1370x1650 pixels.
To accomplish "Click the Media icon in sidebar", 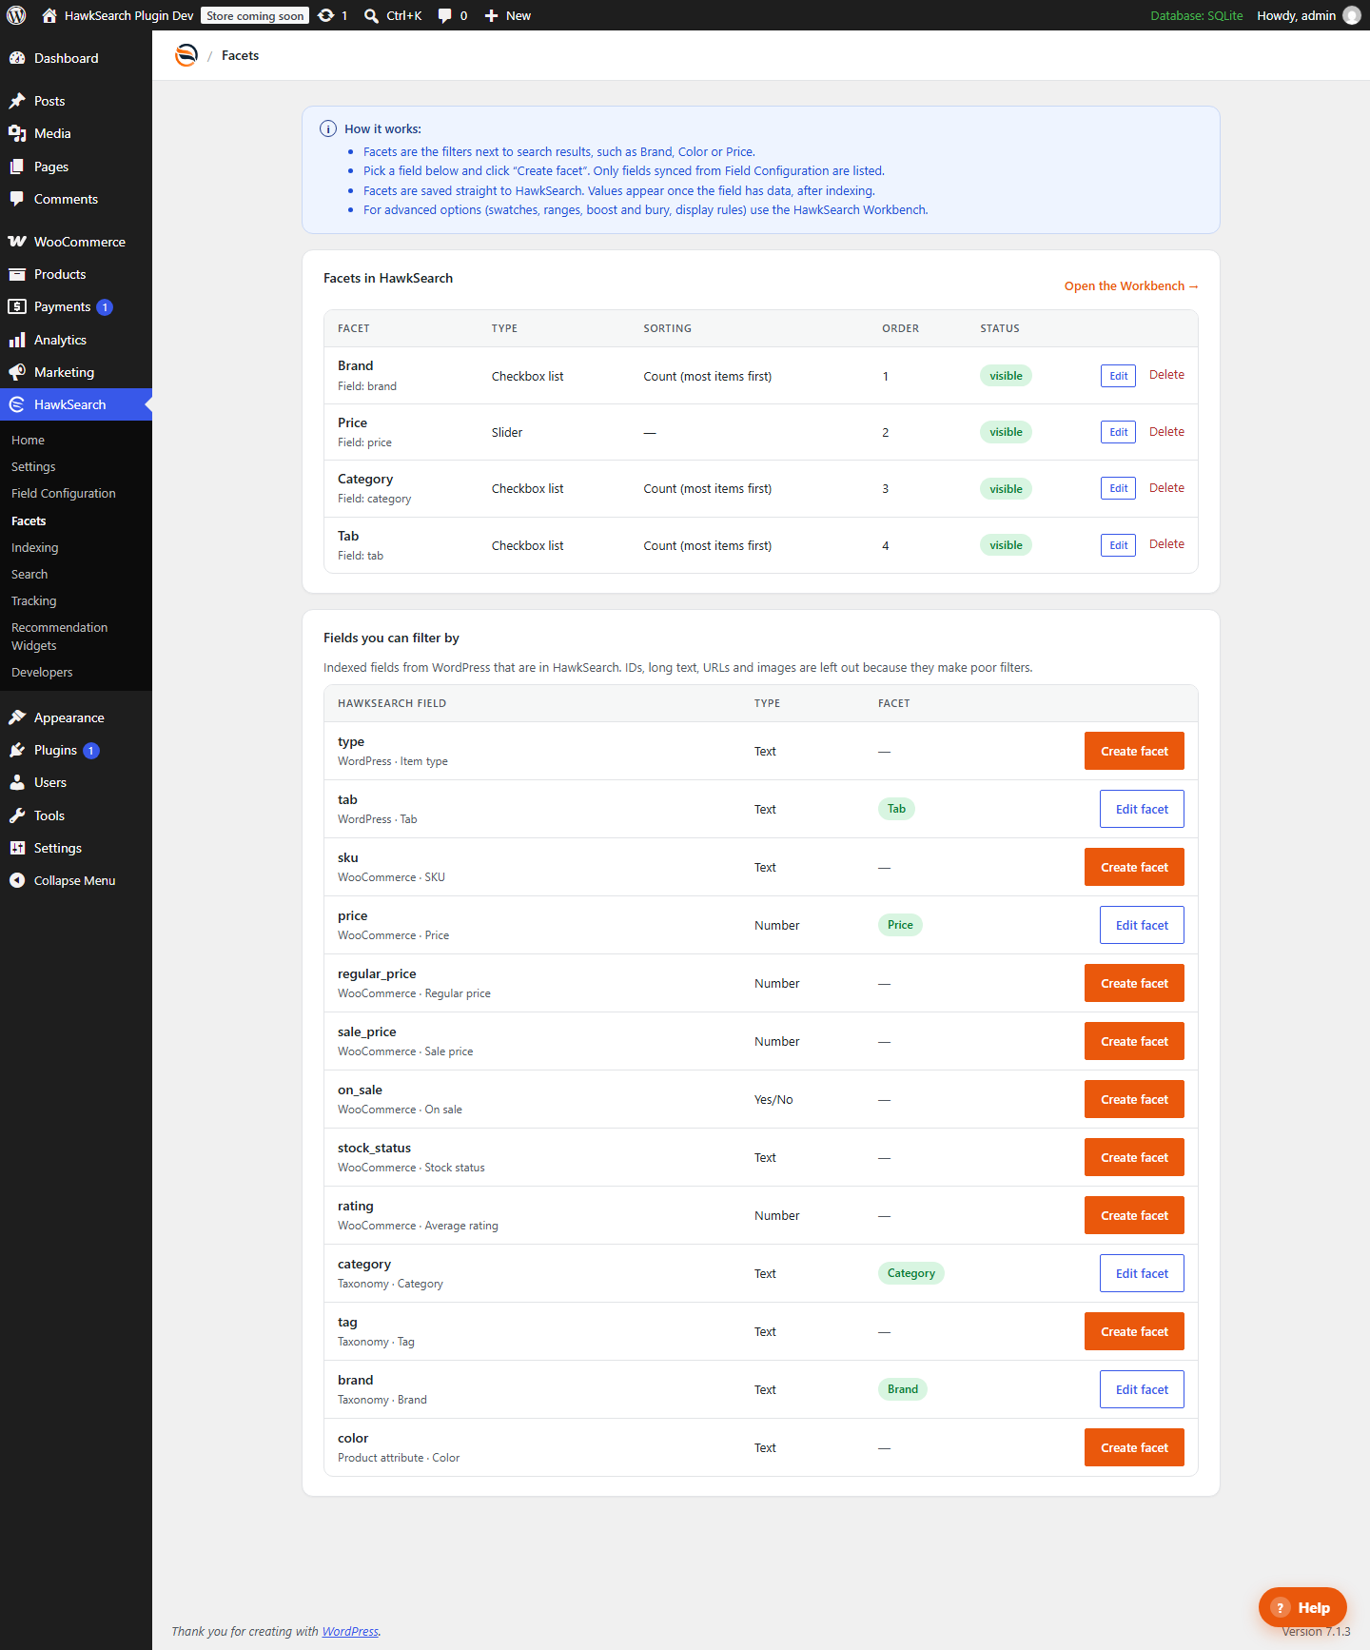I will click(x=17, y=133).
